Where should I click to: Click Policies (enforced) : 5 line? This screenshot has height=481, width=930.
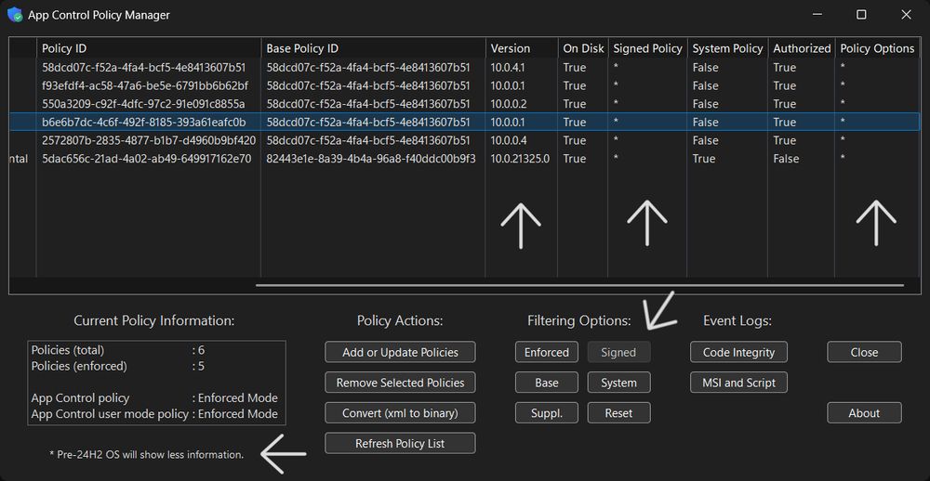coord(118,366)
